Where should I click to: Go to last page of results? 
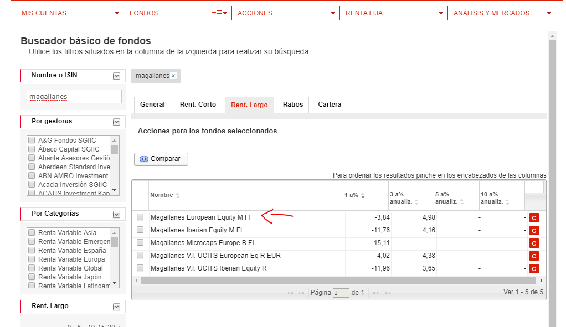click(387, 293)
